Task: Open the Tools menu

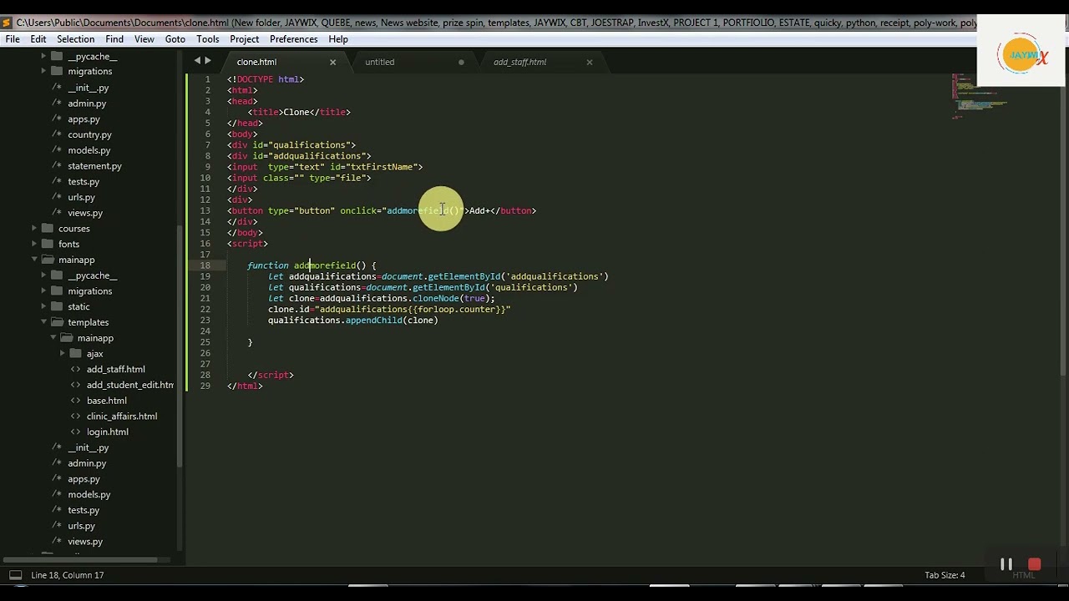Action: coord(208,39)
